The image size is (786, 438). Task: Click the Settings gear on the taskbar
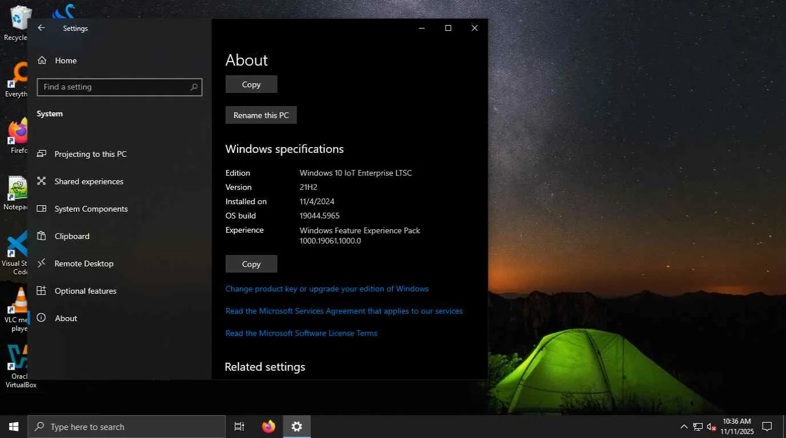pos(296,427)
